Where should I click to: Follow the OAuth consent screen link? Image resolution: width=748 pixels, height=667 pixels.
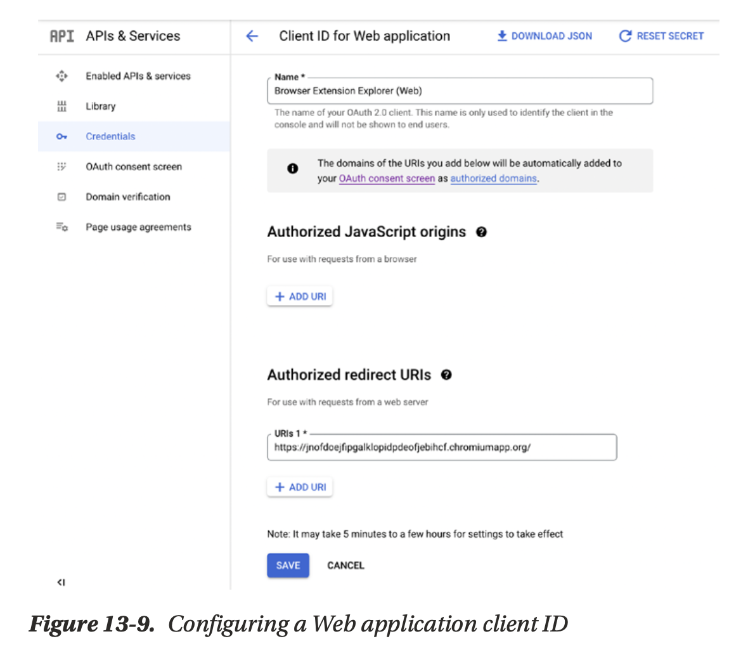point(387,179)
